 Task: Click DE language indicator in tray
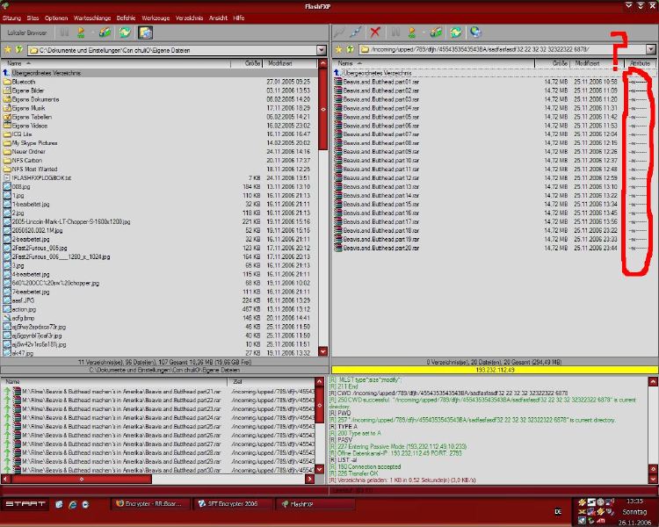coord(558,511)
